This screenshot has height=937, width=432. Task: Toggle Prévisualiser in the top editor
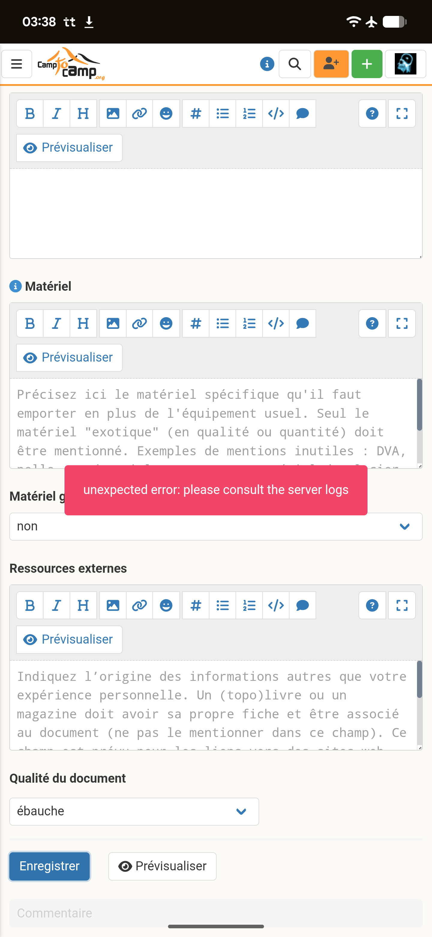69,148
